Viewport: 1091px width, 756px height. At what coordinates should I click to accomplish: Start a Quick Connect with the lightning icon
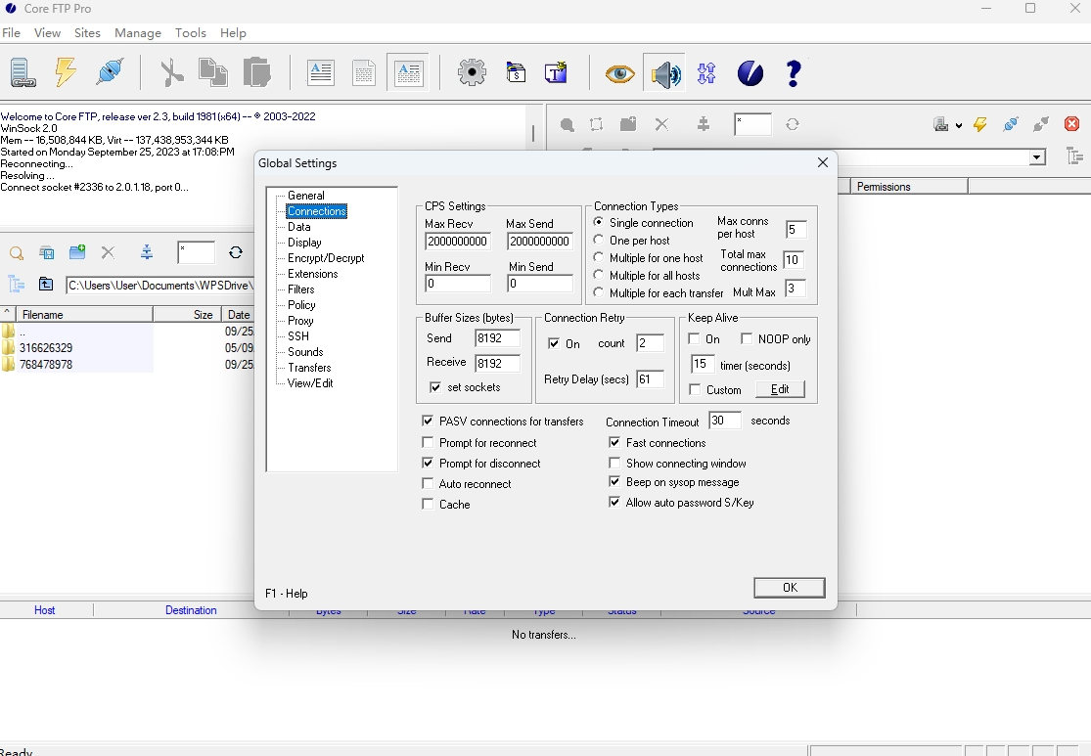click(65, 71)
